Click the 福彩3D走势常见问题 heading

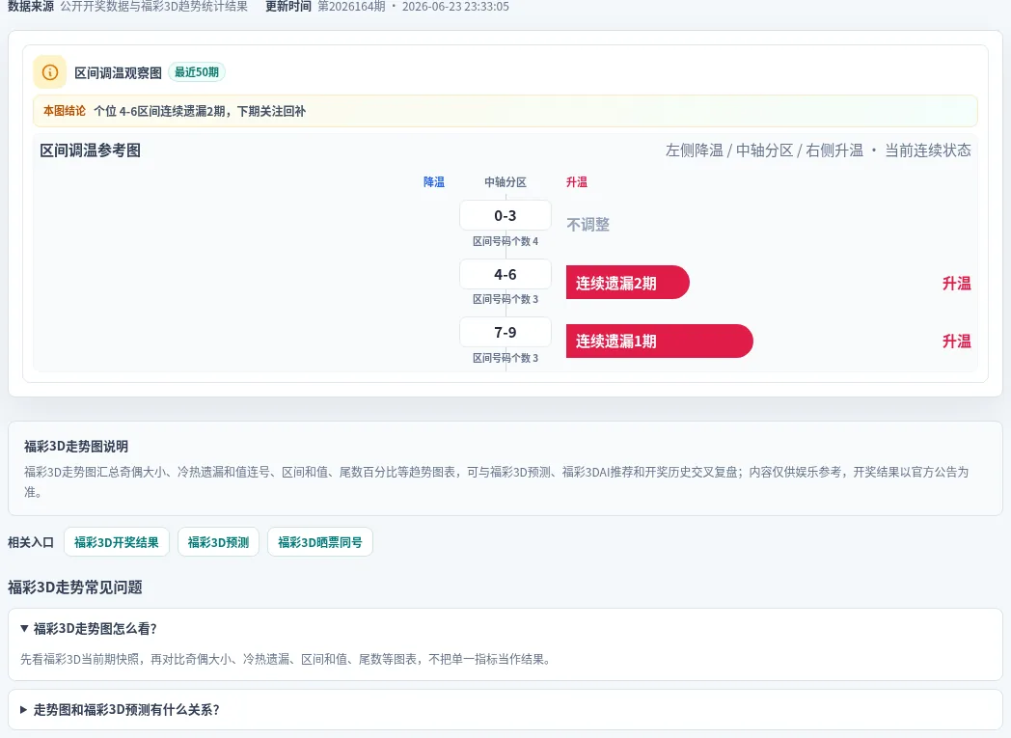tap(75, 588)
